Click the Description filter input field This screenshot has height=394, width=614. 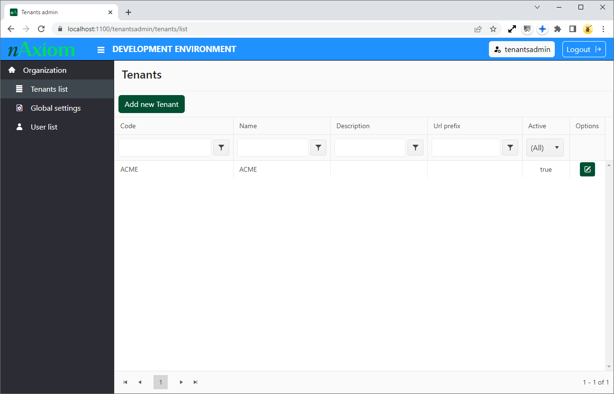pyautogui.click(x=370, y=148)
